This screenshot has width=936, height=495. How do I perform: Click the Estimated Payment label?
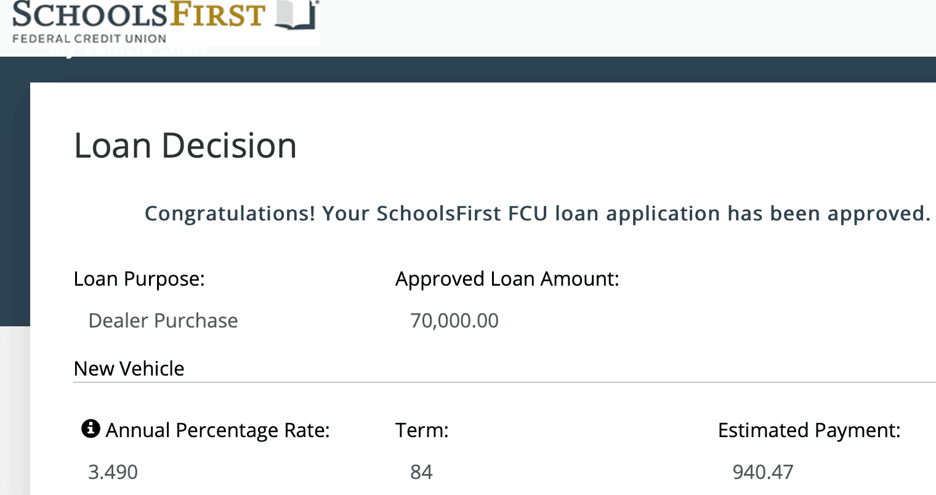(x=809, y=430)
